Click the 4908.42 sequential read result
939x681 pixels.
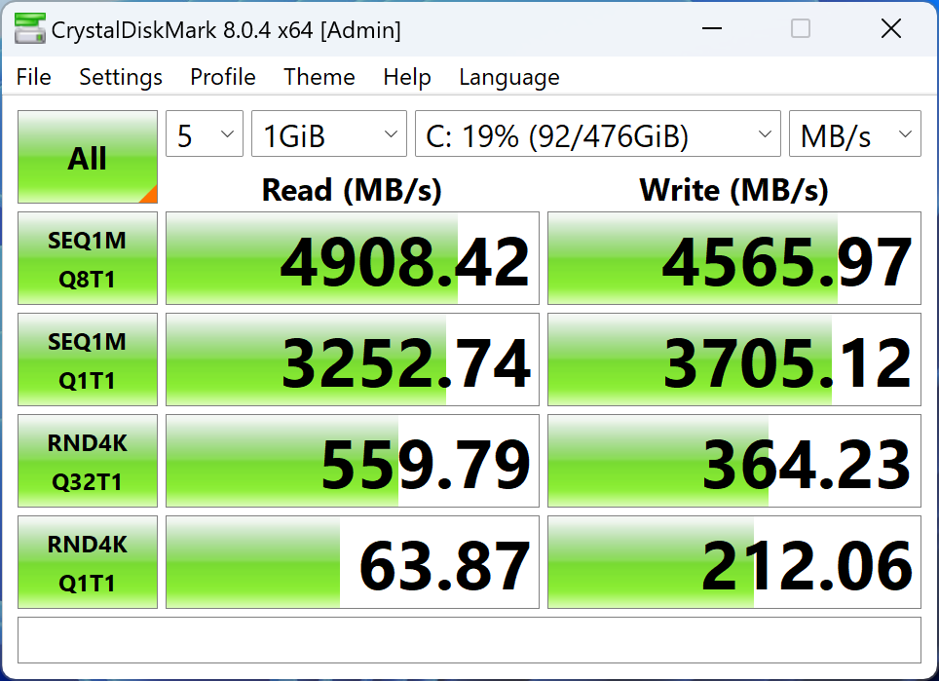point(353,258)
